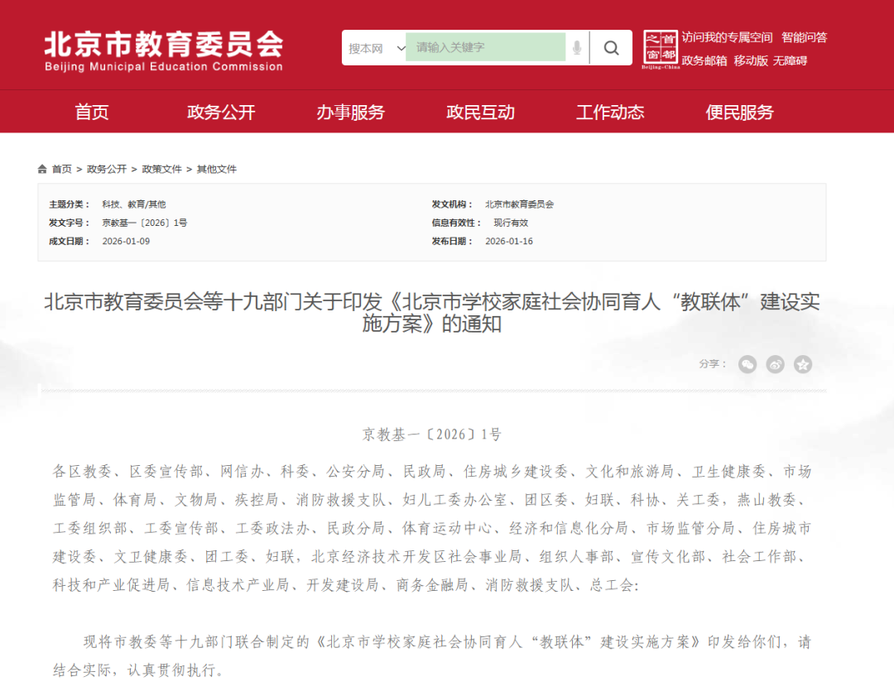Click the home icon in breadcrumb

pyautogui.click(x=42, y=169)
